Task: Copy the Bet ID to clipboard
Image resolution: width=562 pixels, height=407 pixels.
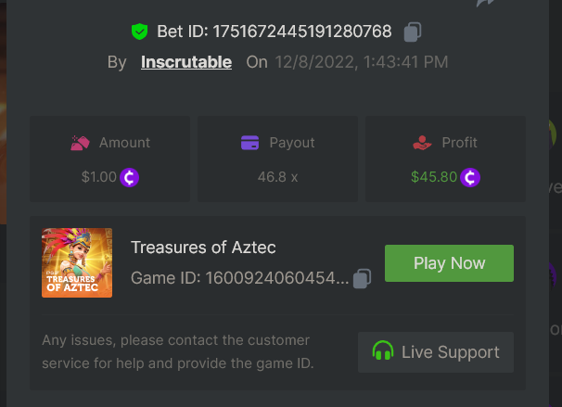Action: 413,32
